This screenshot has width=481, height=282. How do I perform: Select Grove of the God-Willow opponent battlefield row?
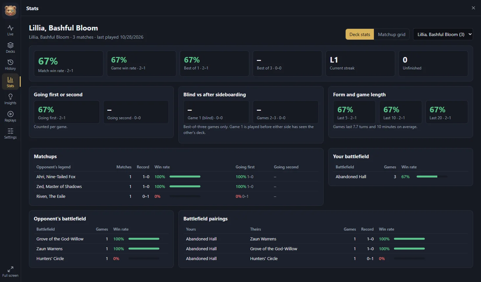(101, 239)
